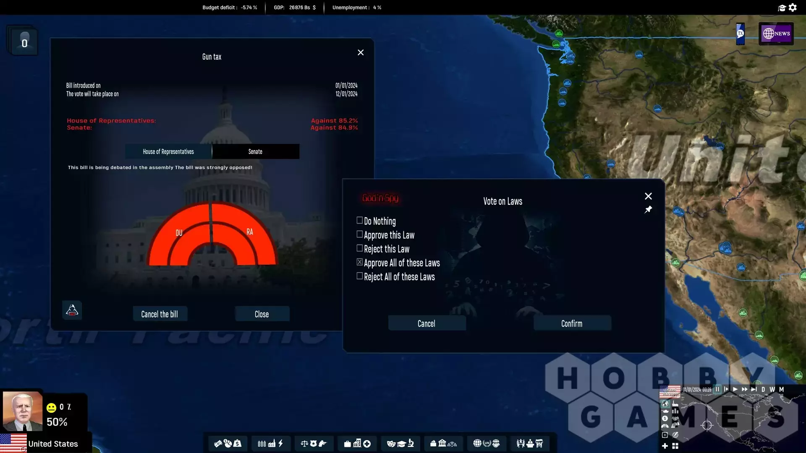The width and height of the screenshot is (806, 453).
Task: Pin the Vote on Laws window
Action: coord(648,209)
